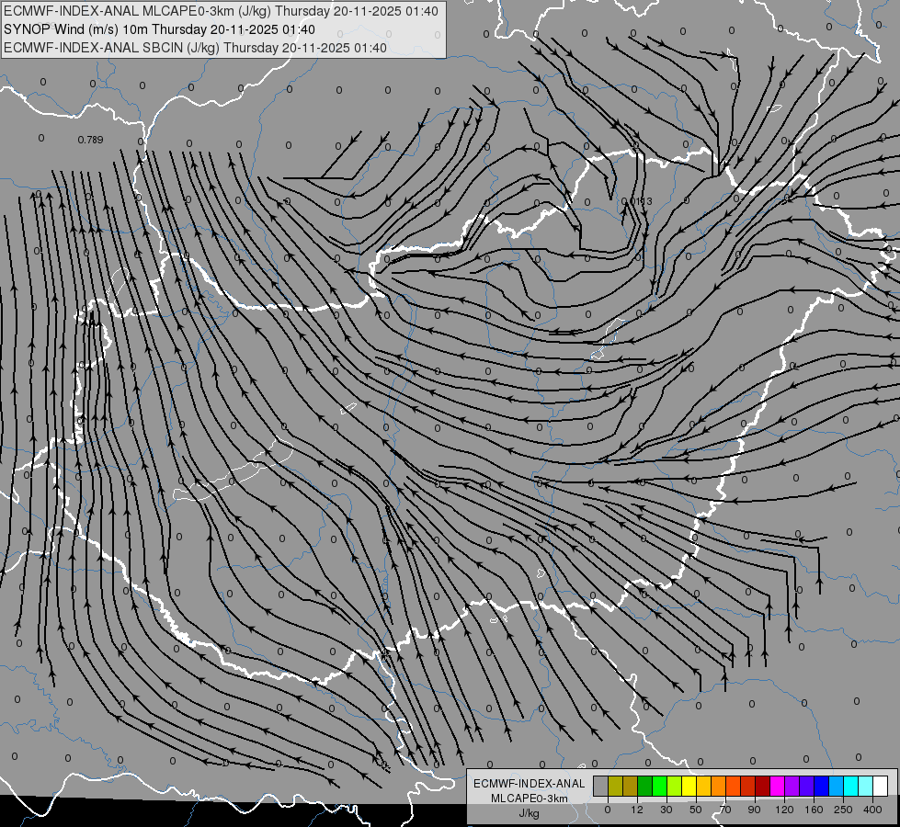Click the legend tick value 50
The width and height of the screenshot is (900, 827).
click(x=696, y=810)
